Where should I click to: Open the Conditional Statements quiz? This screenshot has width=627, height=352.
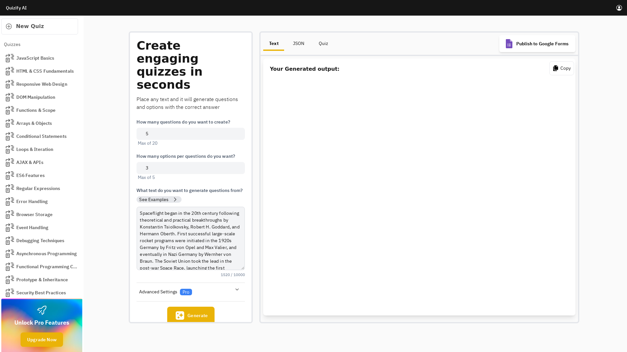pos(41,136)
